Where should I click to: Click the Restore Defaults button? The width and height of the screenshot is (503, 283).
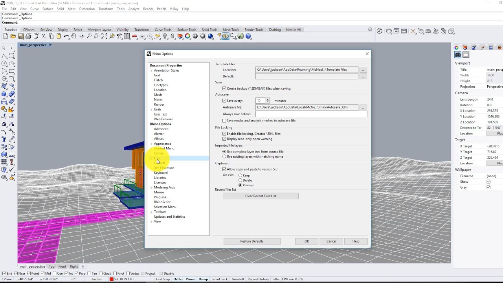tap(252, 241)
